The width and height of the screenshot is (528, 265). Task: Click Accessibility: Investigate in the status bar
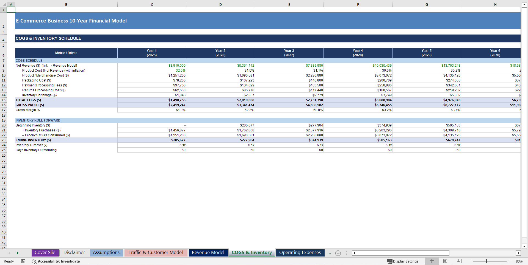(x=59, y=261)
